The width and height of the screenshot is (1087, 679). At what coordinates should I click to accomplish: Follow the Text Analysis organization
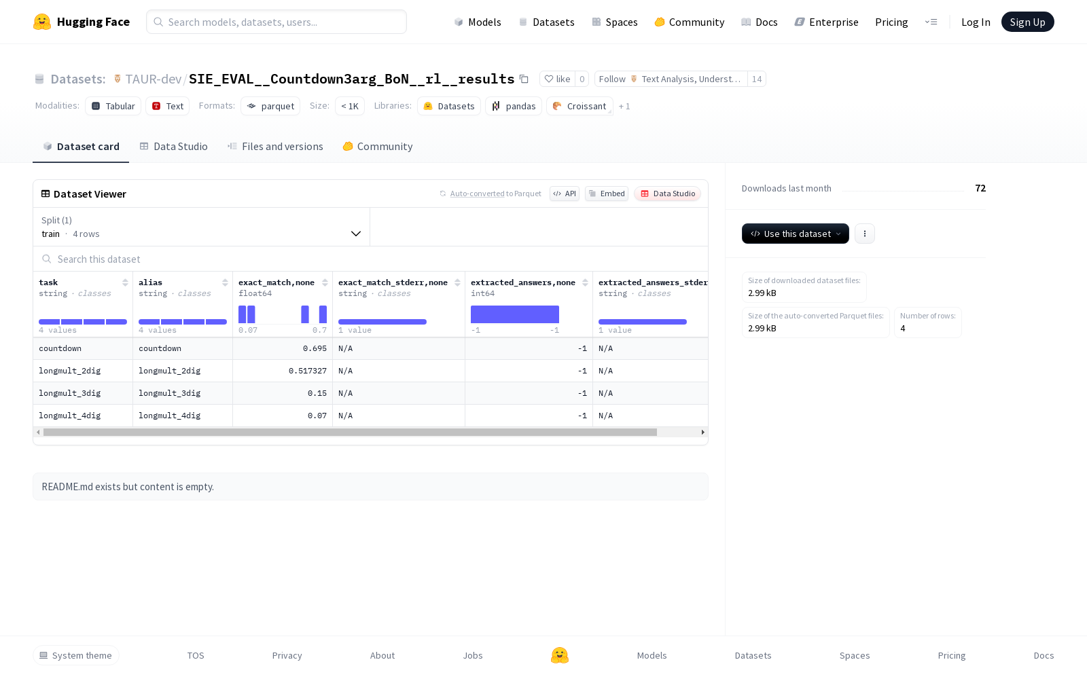click(671, 79)
